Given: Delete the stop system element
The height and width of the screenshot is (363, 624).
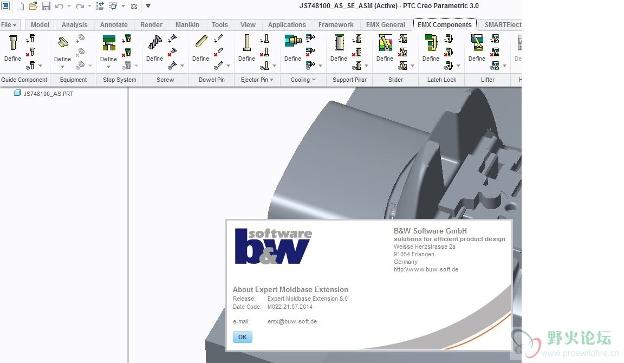Looking at the screenshot, I should coord(127,52).
